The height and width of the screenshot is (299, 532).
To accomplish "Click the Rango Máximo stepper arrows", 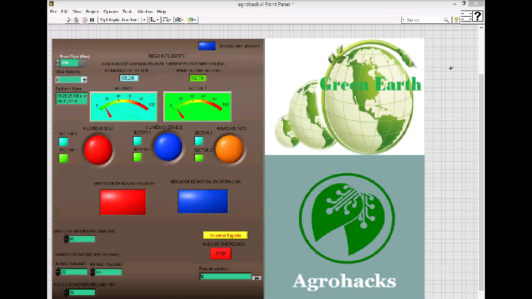I will [x=93, y=272].
